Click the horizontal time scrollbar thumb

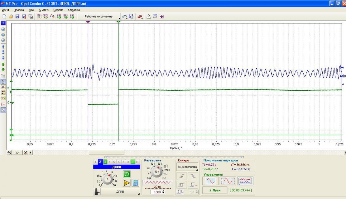pos(106,152)
